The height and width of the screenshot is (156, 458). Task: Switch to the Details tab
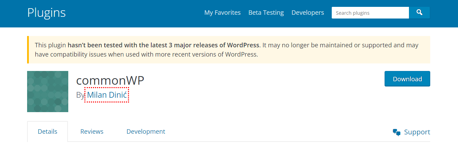click(x=48, y=131)
